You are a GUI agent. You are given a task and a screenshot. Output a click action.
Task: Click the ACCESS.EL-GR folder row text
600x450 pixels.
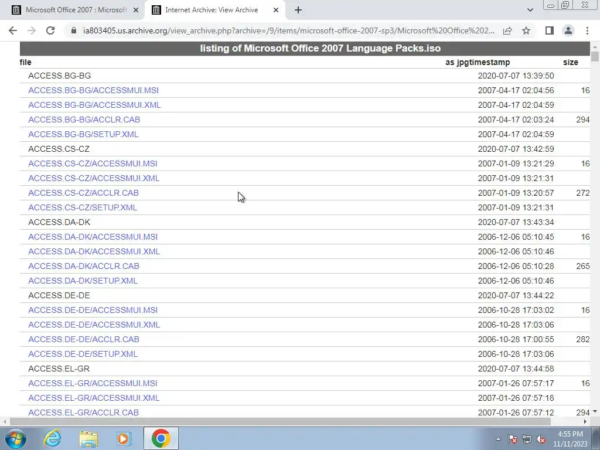tap(59, 369)
